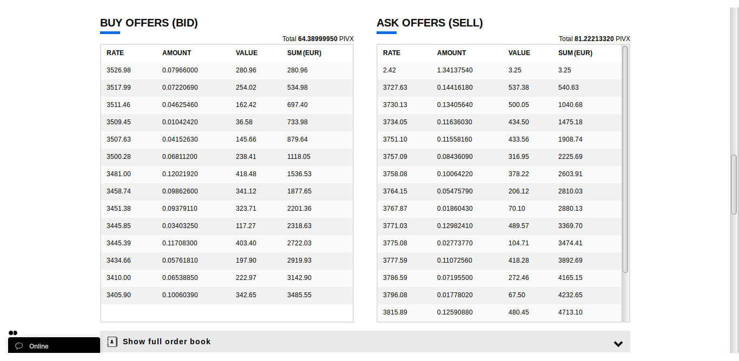
Task: Select the bid row with rate 3481.00
Action: pos(227,174)
